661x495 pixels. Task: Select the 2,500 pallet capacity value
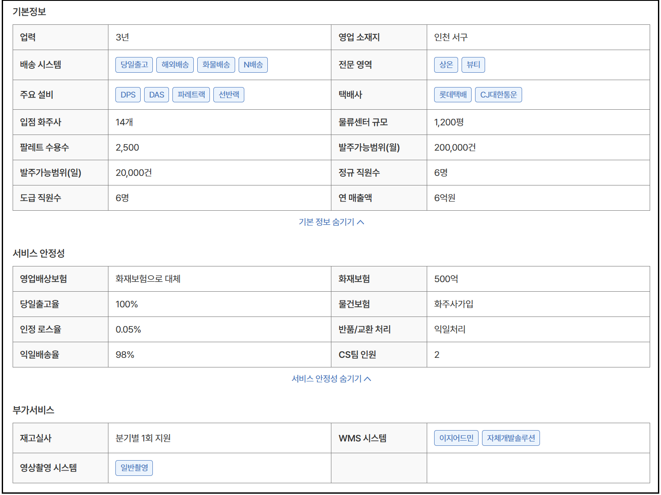pyautogui.click(x=127, y=148)
